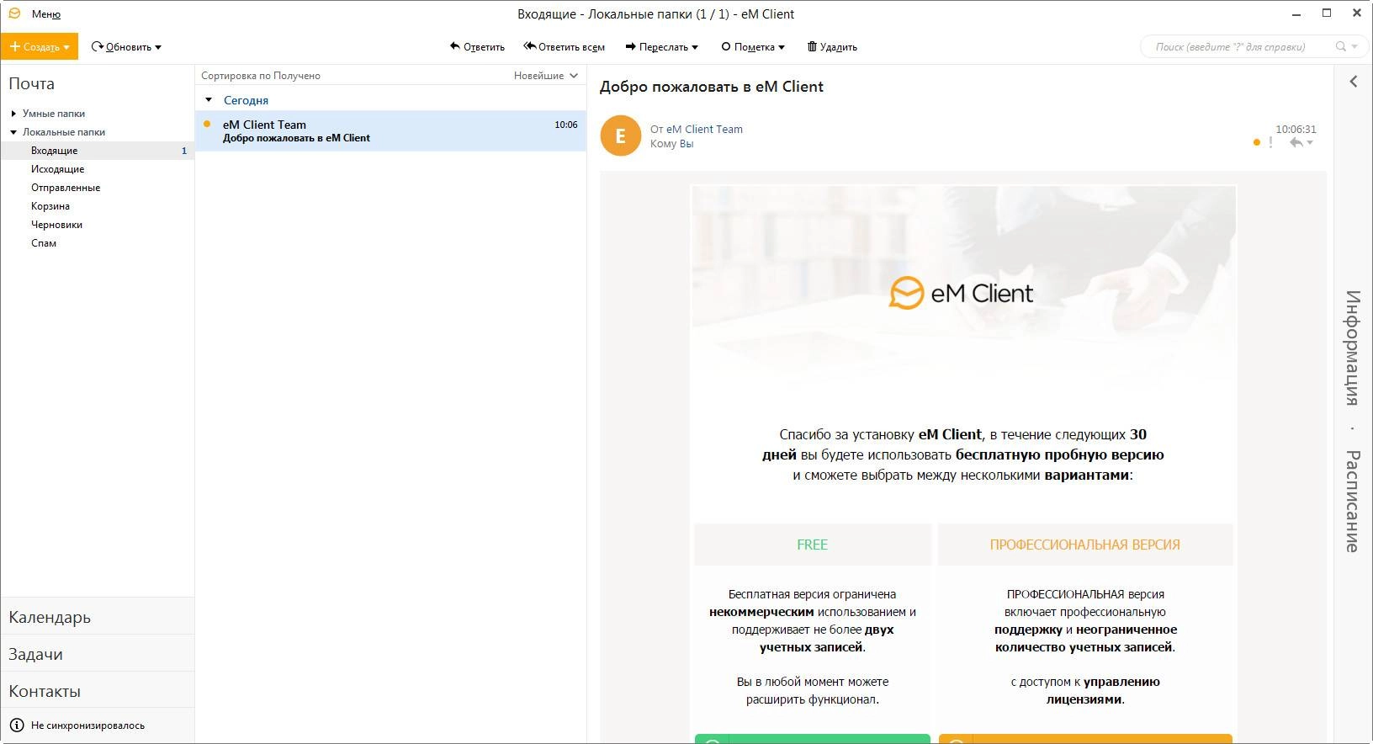Collapse the Локальные папки tree node

[13, 132]
